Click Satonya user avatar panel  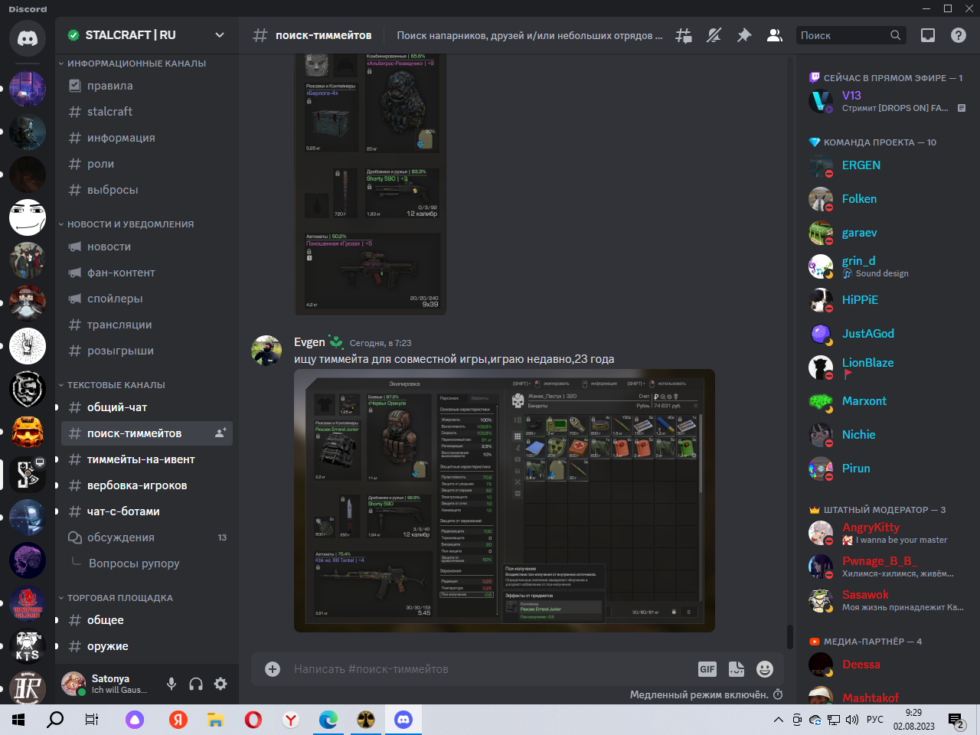pos(107,684)
